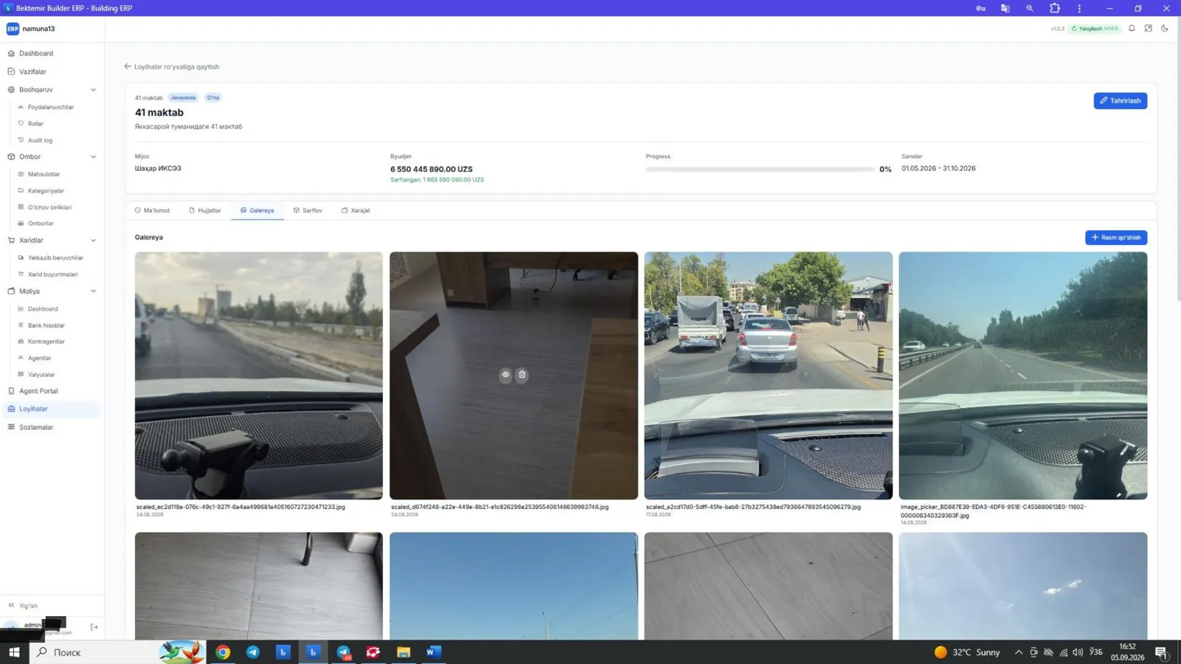Click the Yangilash update badge

click(x=1095, y=29)
